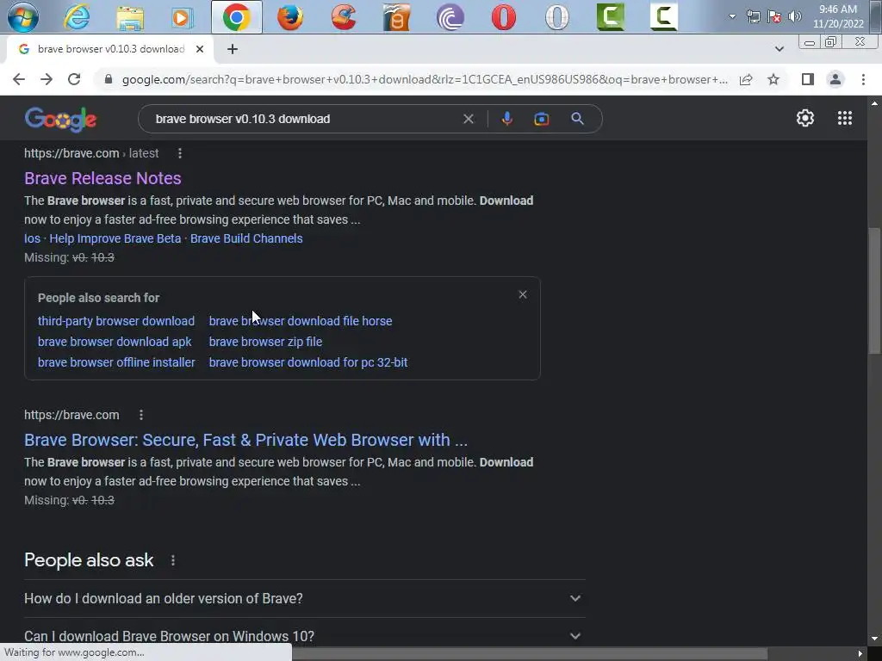Open Help Improve Brave Beta sitelink
The width and height of the screenshot is (882, 661).
[115, 238]
